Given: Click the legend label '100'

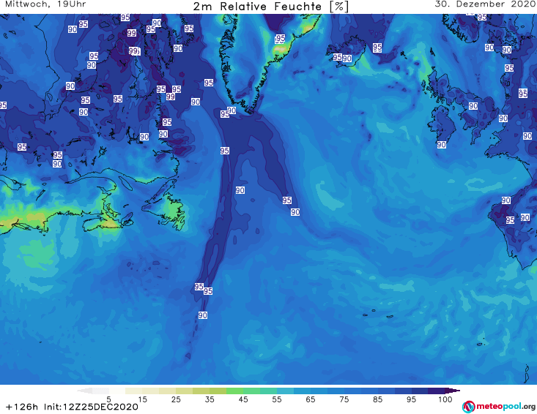Looking at the screenshot, I should [445, 399].
